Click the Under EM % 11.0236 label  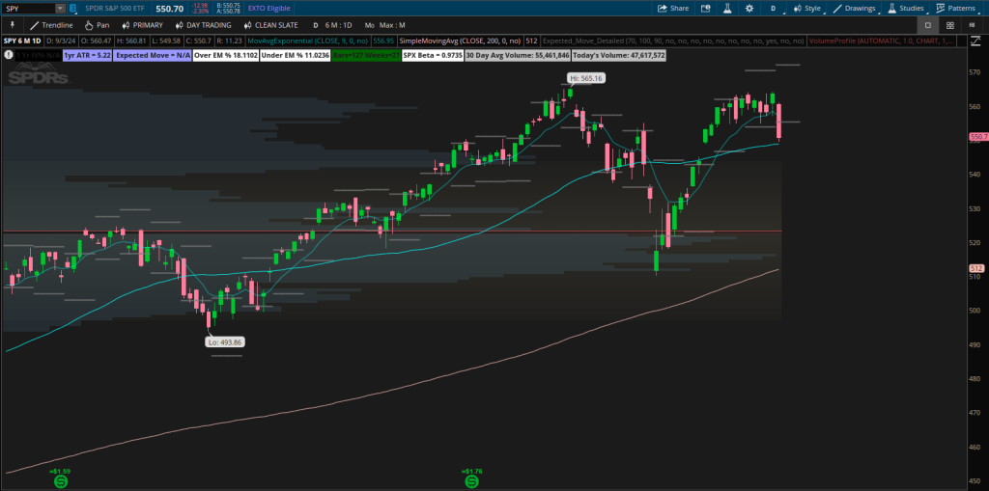click(x=296, y=55)
